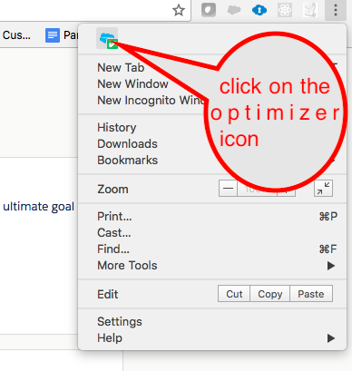Open Settings from the menu

coord(120,322)
